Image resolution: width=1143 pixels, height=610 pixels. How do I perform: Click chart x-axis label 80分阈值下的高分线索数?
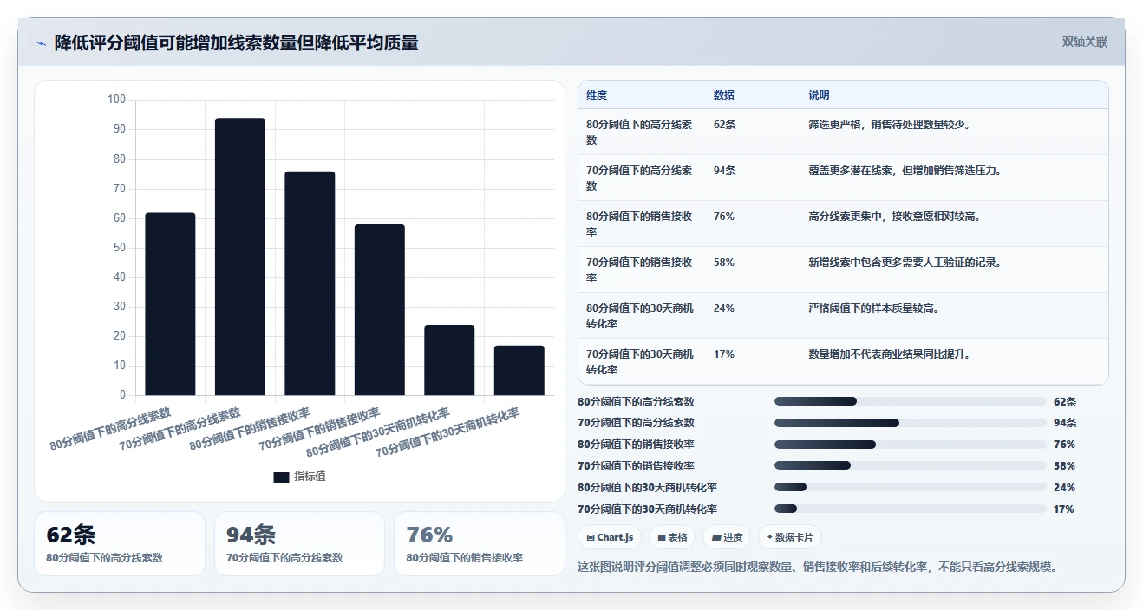[x=111, y=428]
